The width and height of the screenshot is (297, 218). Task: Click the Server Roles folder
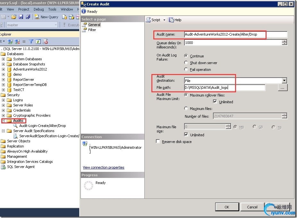[x=23, y=105]
